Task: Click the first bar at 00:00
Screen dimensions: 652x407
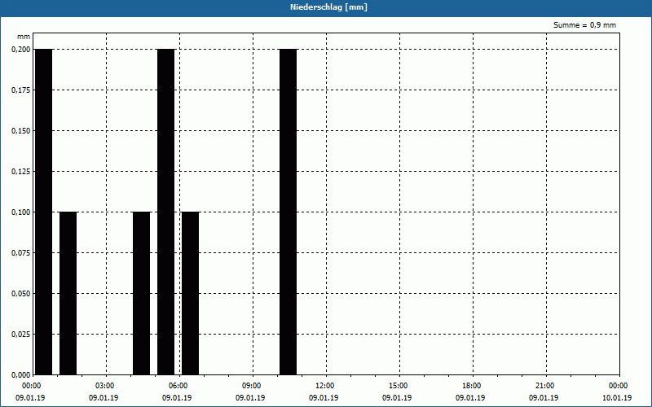Action: click(43, 212)
